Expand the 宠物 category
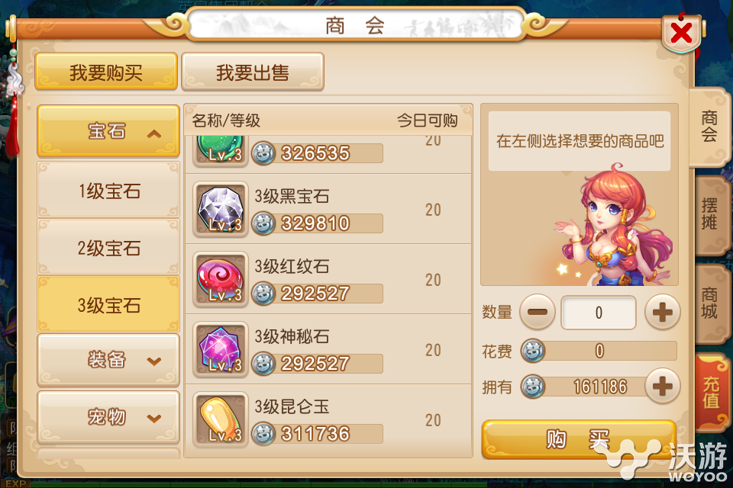The width and height of the screenshot is (733, 488). [108, 417]
